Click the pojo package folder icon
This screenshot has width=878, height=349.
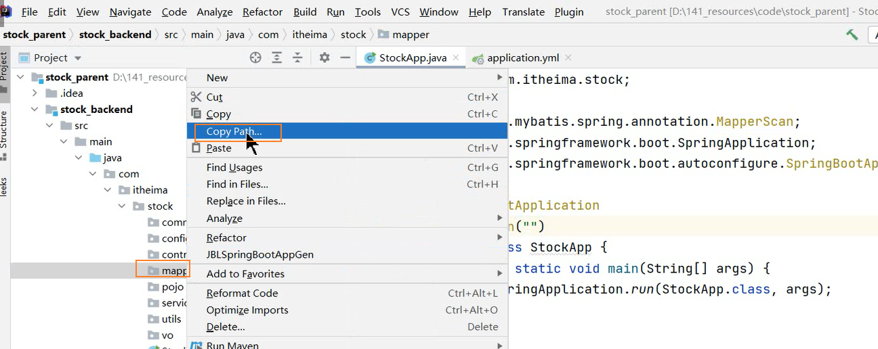tap(154, 287)
